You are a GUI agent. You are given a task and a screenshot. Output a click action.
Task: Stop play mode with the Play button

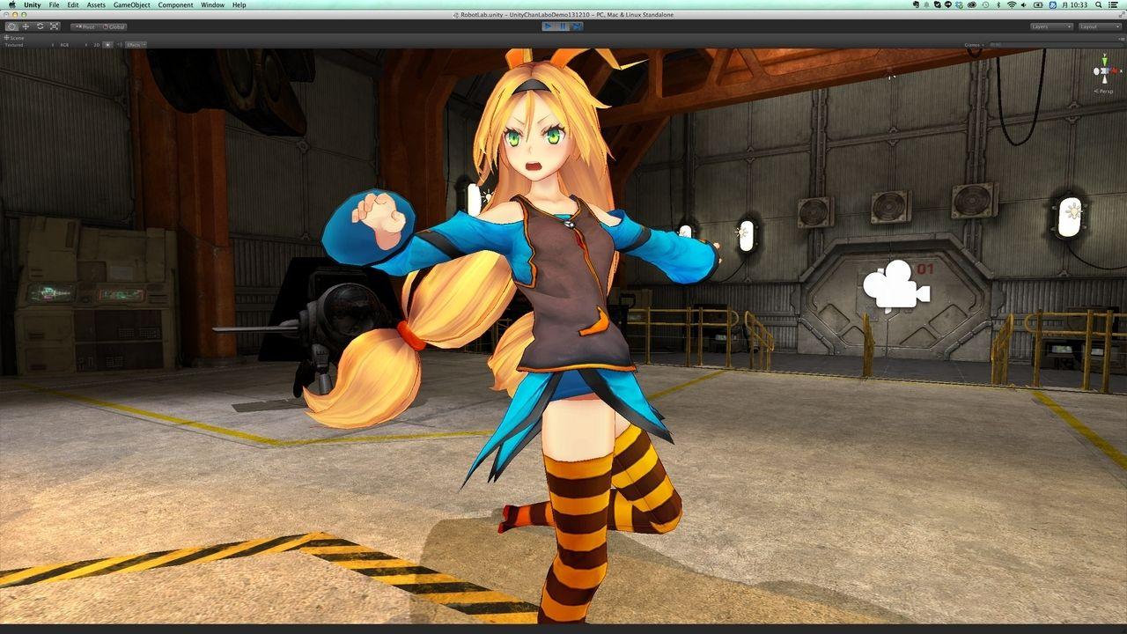pyautogui.click(x=548, y=26)
